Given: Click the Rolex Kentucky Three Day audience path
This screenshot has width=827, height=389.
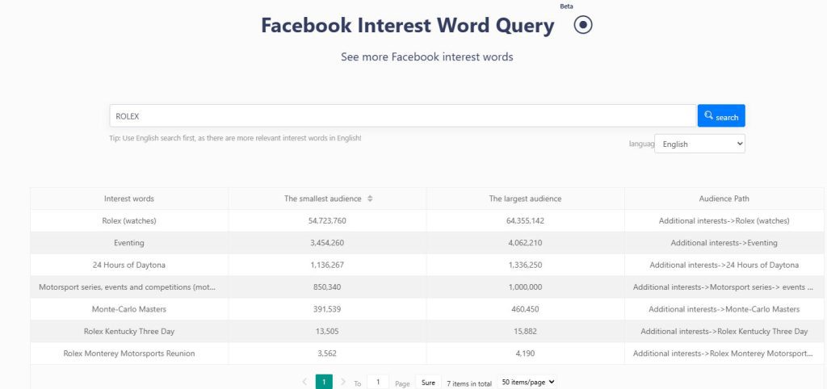Looking at the screenshot, I should pos(724,331).
